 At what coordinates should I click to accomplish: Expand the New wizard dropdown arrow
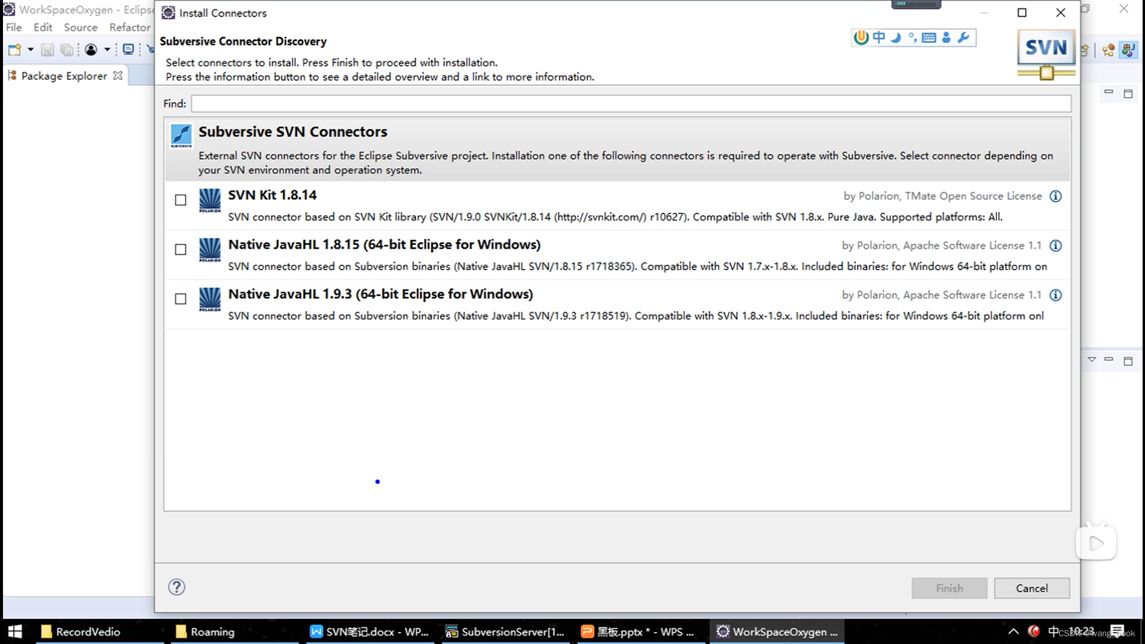tap(30, 50)
